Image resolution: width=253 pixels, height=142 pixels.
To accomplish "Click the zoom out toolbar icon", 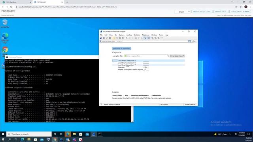I will 155,38.
